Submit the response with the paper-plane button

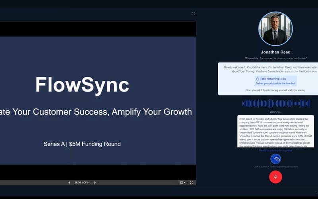(275, 159)
